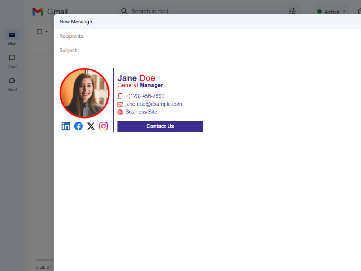This screenshot has height=271, width=361.
Task: Click the New Message title bar
Action: point(207,22)
